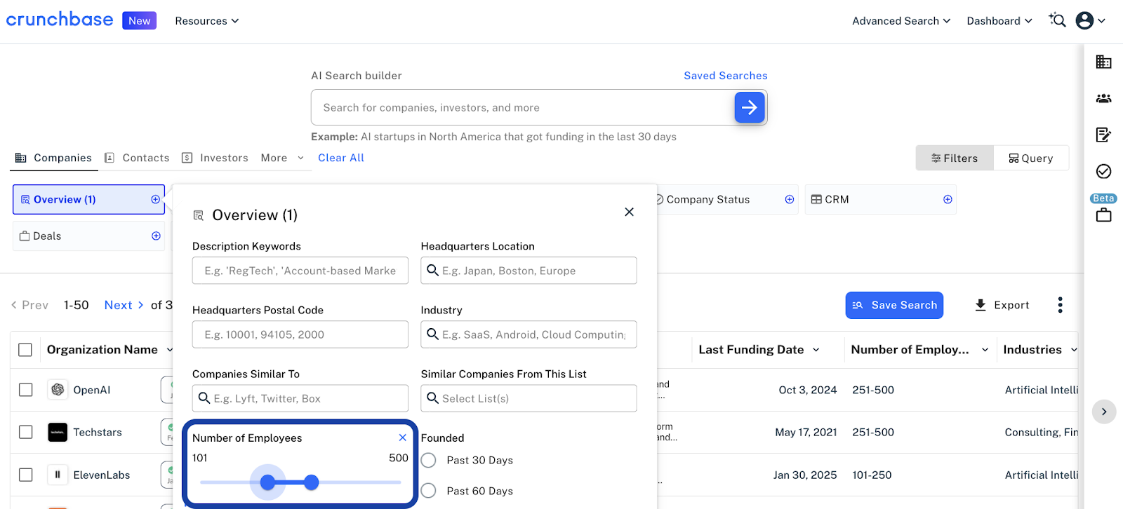Switch to the Investors tab
The image size is (1123, 509).
point(215,158)
